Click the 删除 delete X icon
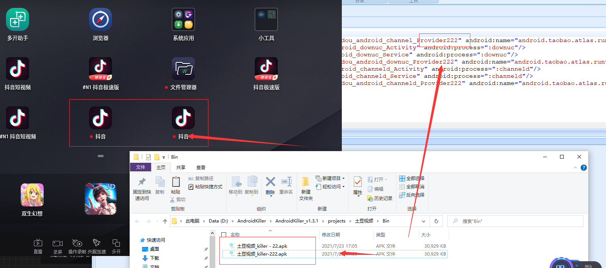This screenshot has width=606, height=268. pos(270,182)
